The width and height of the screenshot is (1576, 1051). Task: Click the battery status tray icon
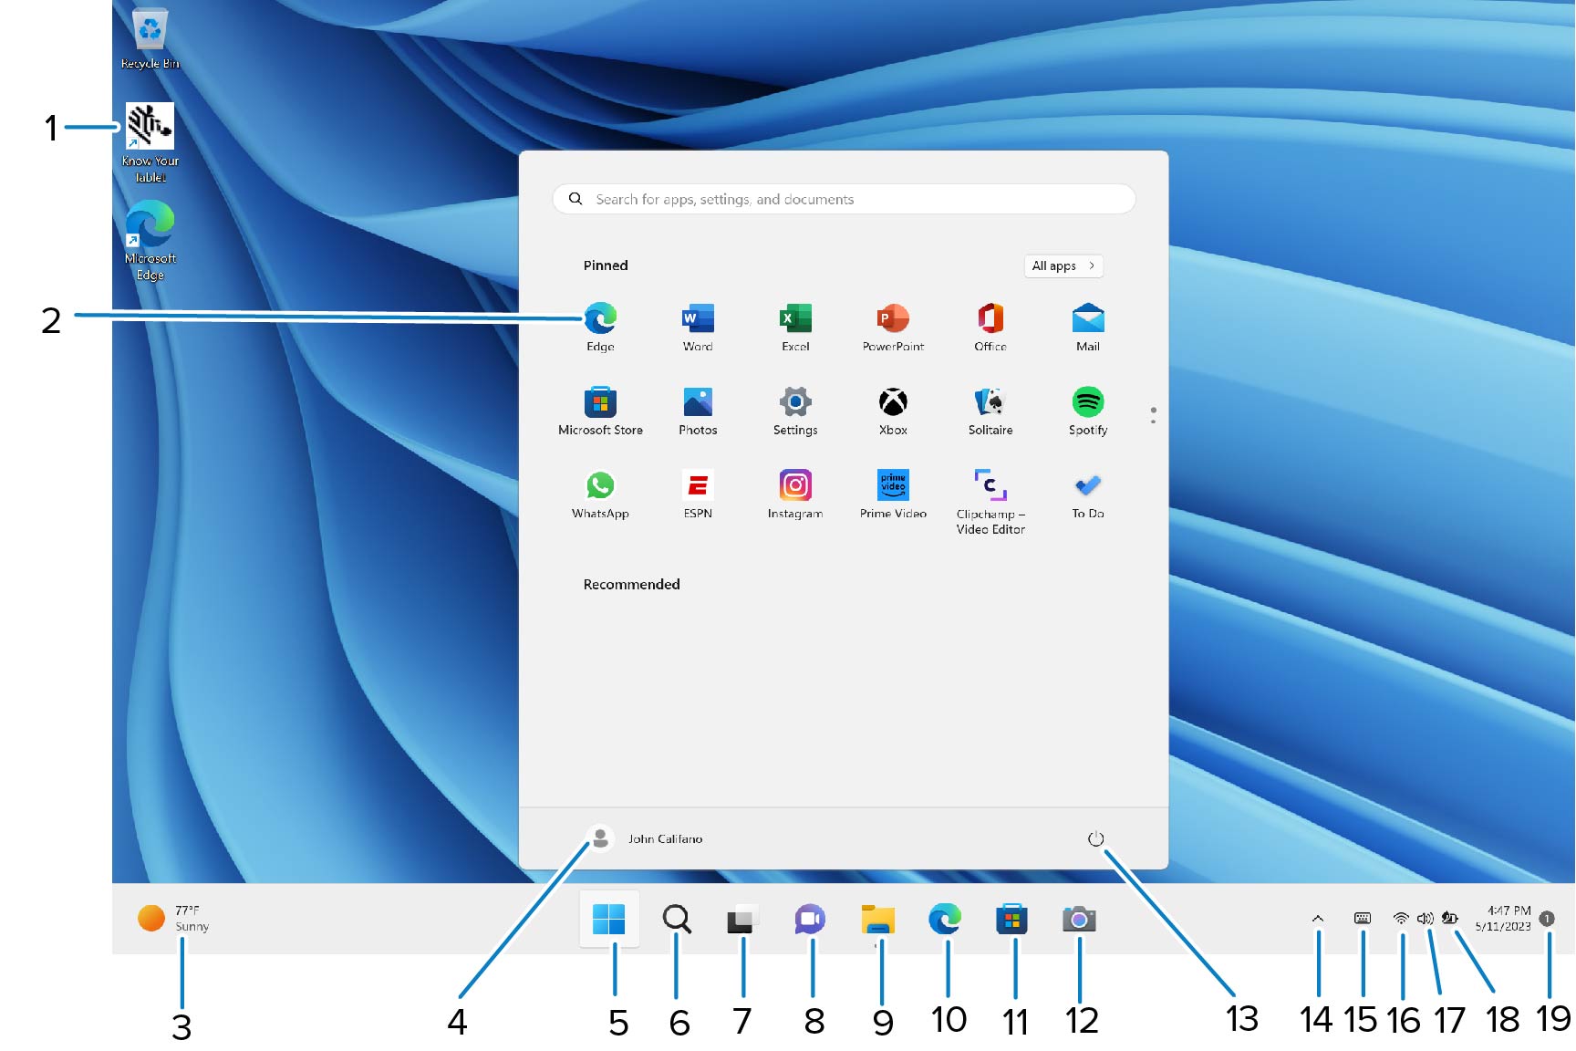1450,918
